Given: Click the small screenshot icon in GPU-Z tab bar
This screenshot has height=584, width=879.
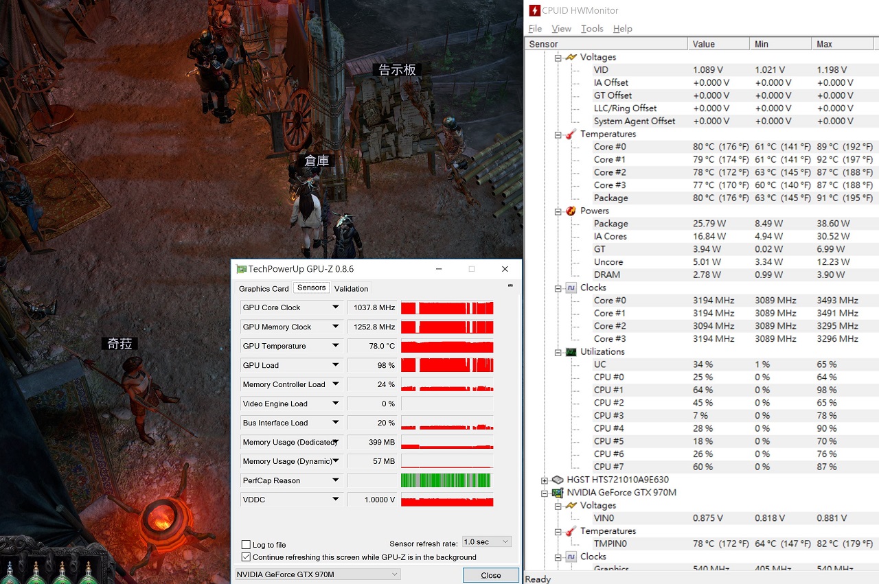Looking at the screenshot, I should pyautogui.click(x=510, y=286).
